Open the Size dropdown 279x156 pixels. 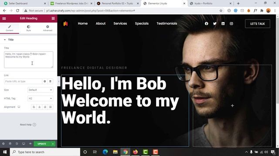[40, 90]
